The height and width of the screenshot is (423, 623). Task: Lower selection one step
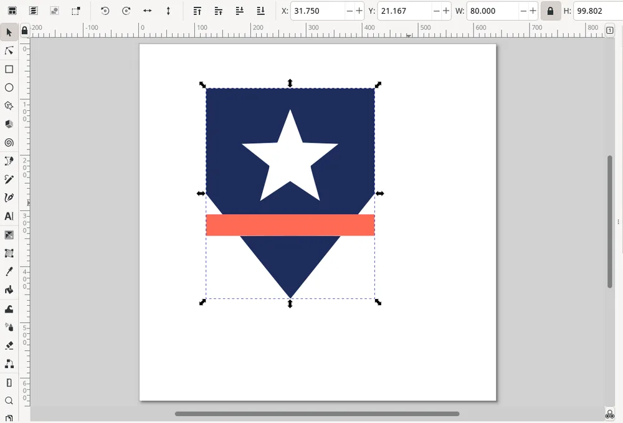coord(240,11)
